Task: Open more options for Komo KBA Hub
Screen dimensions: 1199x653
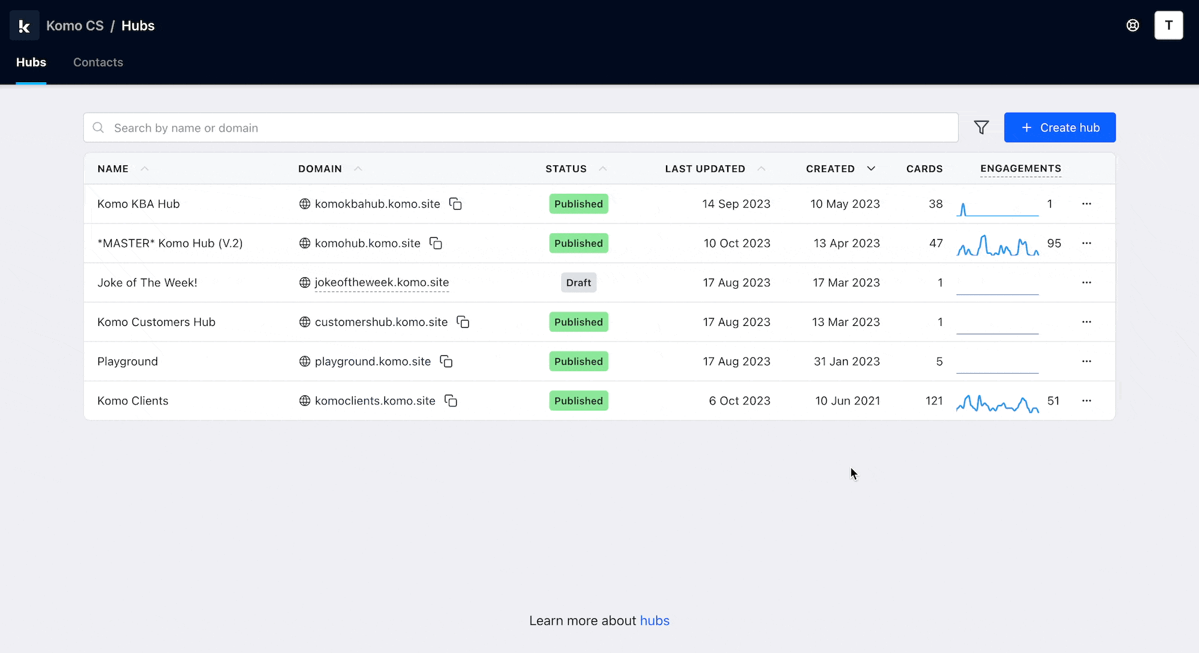Action: click(x=1086, y=204)
